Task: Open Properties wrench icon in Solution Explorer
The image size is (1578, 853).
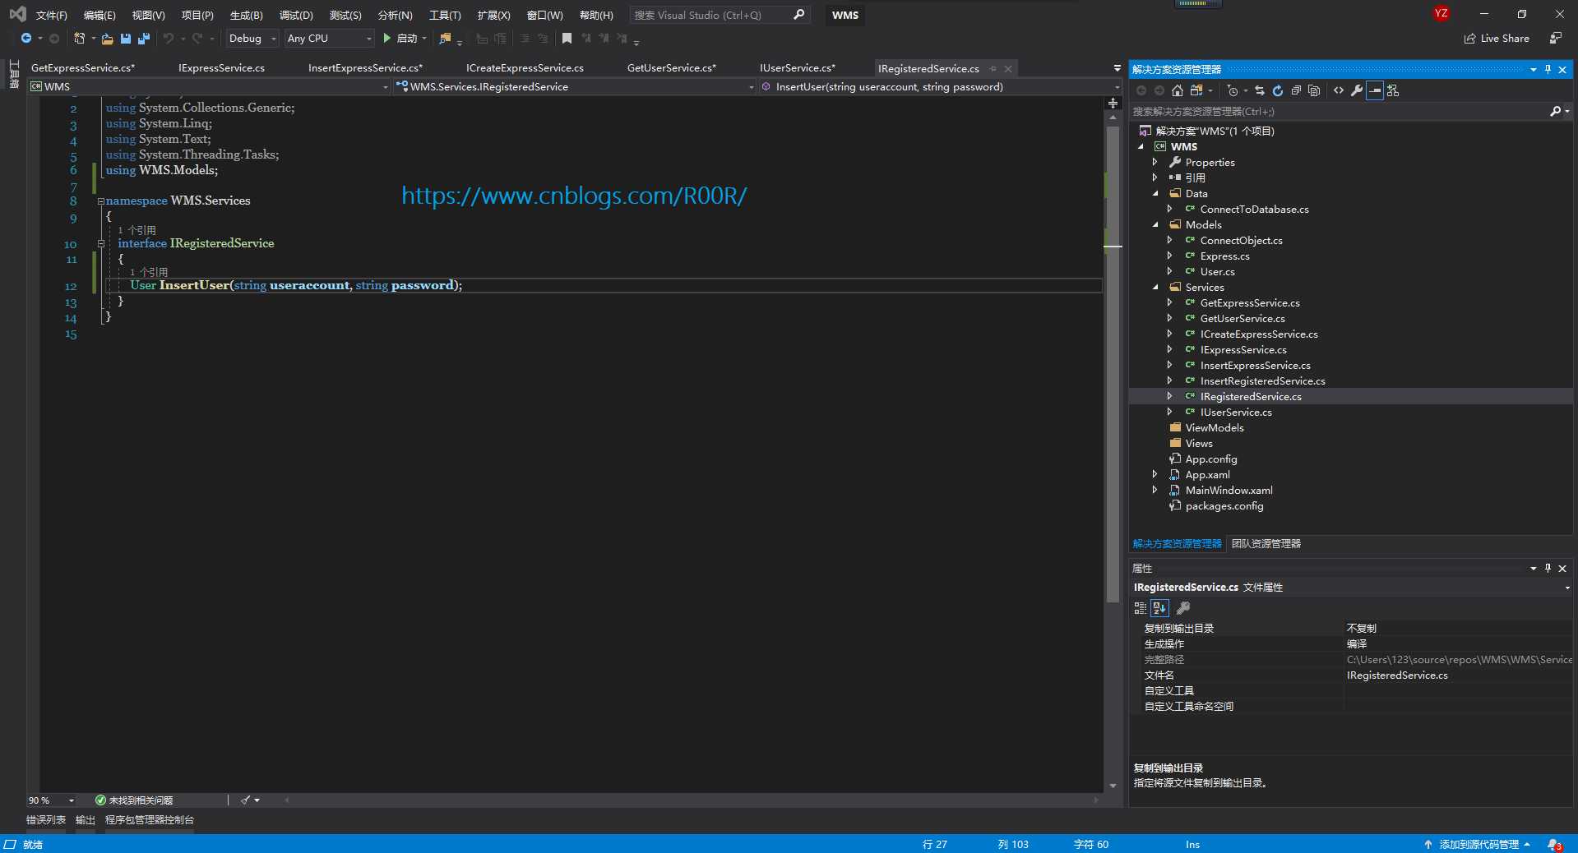Action: click(x=1357, y=90)
